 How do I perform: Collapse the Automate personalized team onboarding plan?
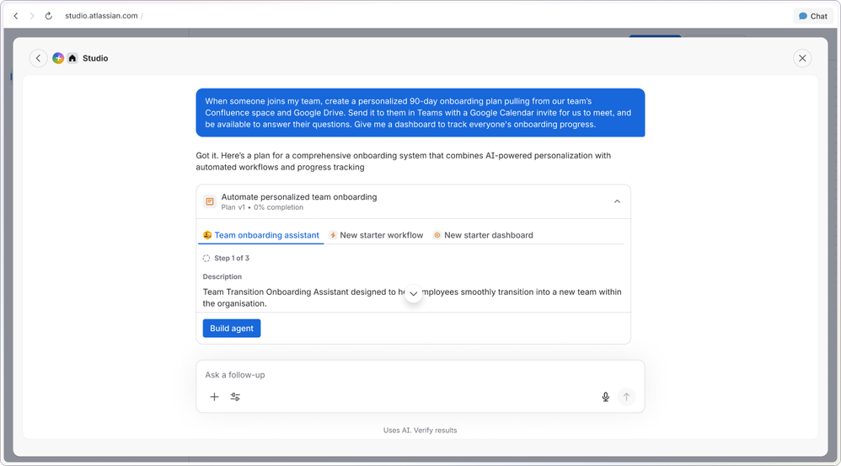pyautogui.click(x=617, y=201)
